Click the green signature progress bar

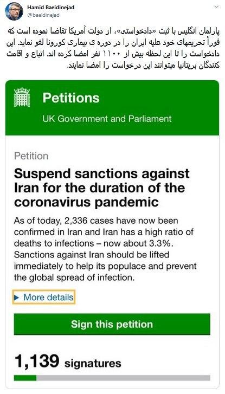click(25, 378)
